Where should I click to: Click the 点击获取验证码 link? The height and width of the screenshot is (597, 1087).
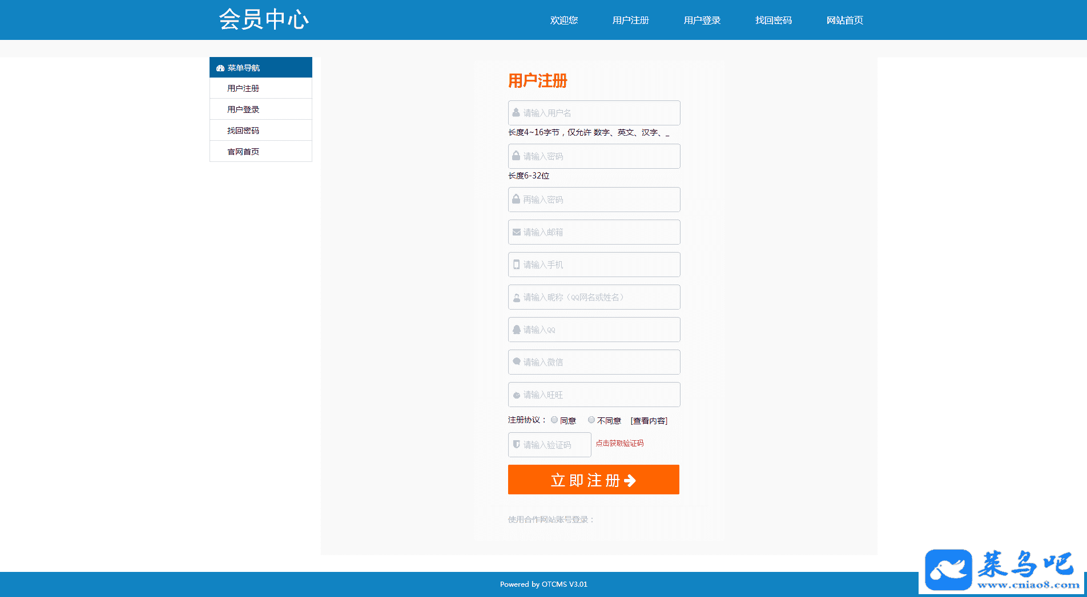pos(619,443)
